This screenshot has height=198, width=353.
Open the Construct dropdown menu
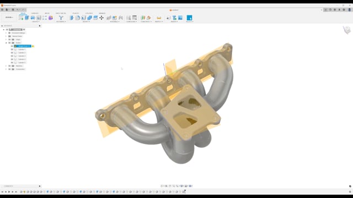[x=146, y=21]
